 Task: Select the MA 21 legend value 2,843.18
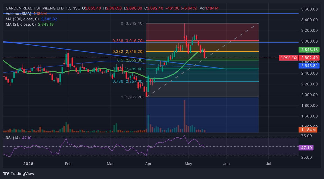click(x=45, y=24)
